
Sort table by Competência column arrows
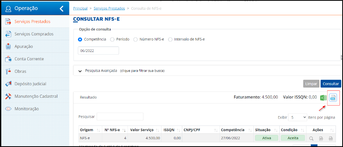249,130
